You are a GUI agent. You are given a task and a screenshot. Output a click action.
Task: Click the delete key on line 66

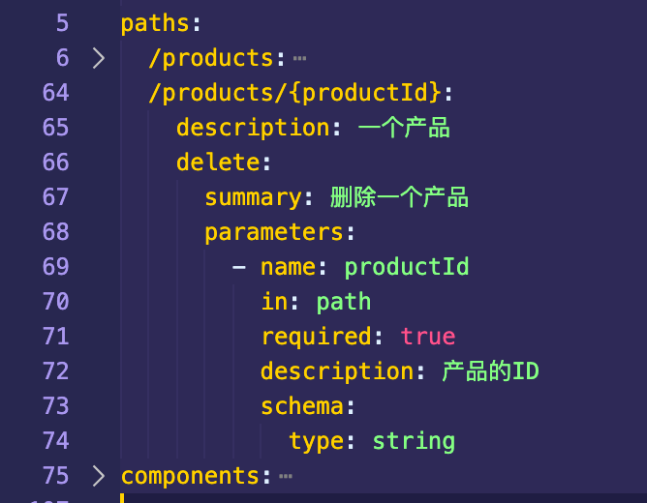217,163
